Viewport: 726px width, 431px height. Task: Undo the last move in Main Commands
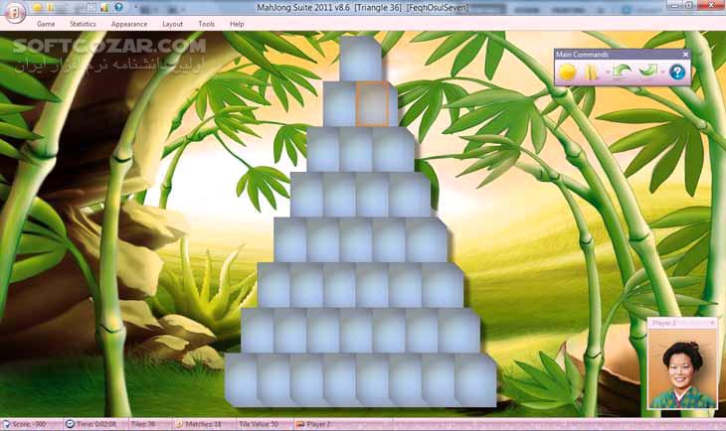[622, 72]
